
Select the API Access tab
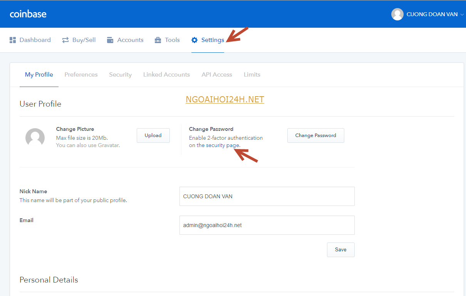point(217,75)
